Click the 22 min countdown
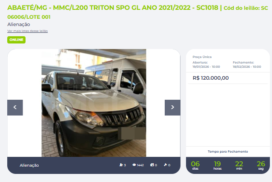272x182 pixels. pyautogui.click(x=239, y=165)
